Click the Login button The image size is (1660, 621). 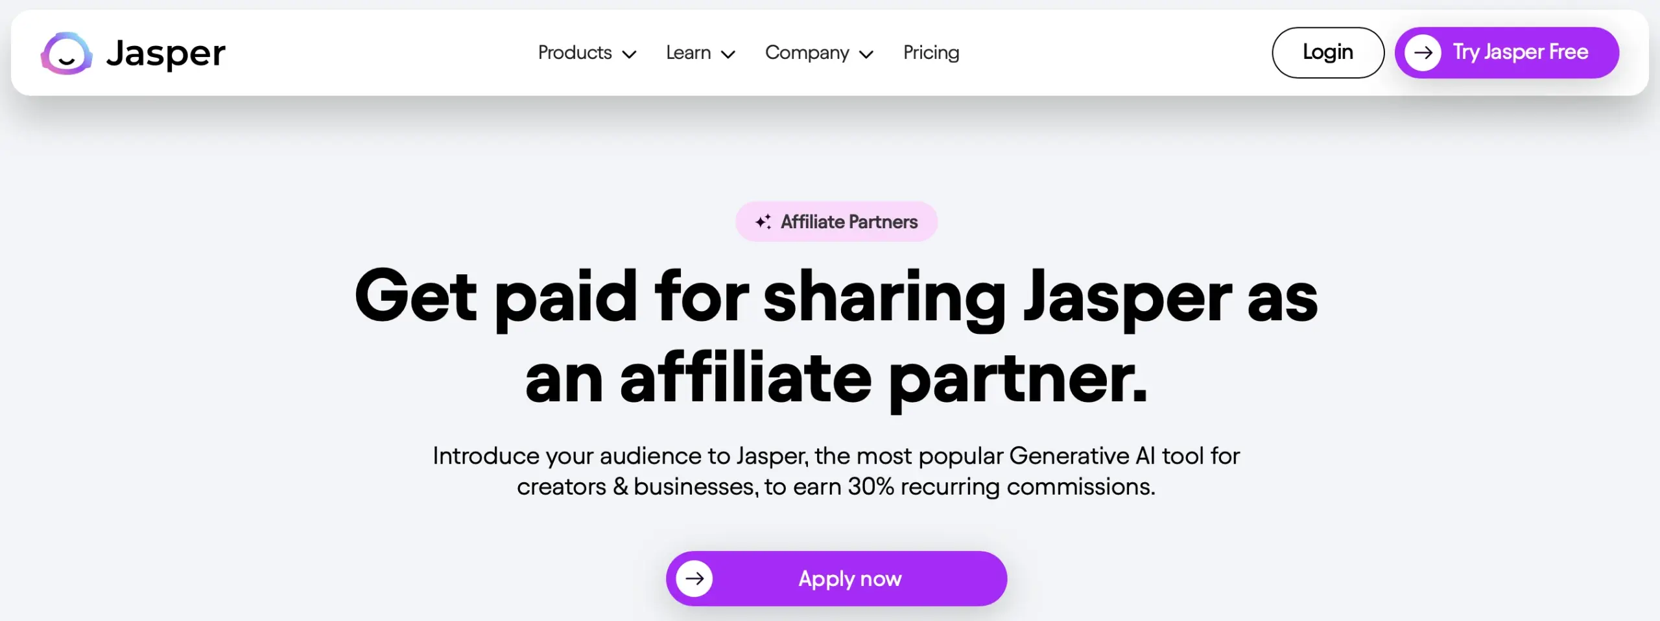coord(1327,53)
